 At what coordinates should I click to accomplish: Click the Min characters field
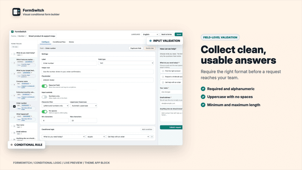[55, 120]
